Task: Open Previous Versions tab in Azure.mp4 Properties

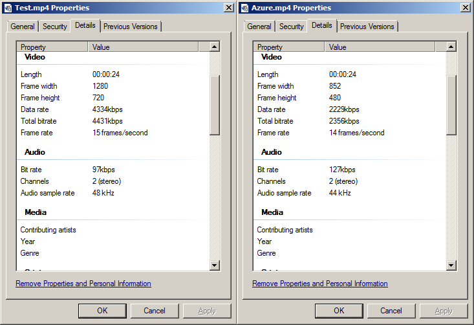Action: click(367, 27)
